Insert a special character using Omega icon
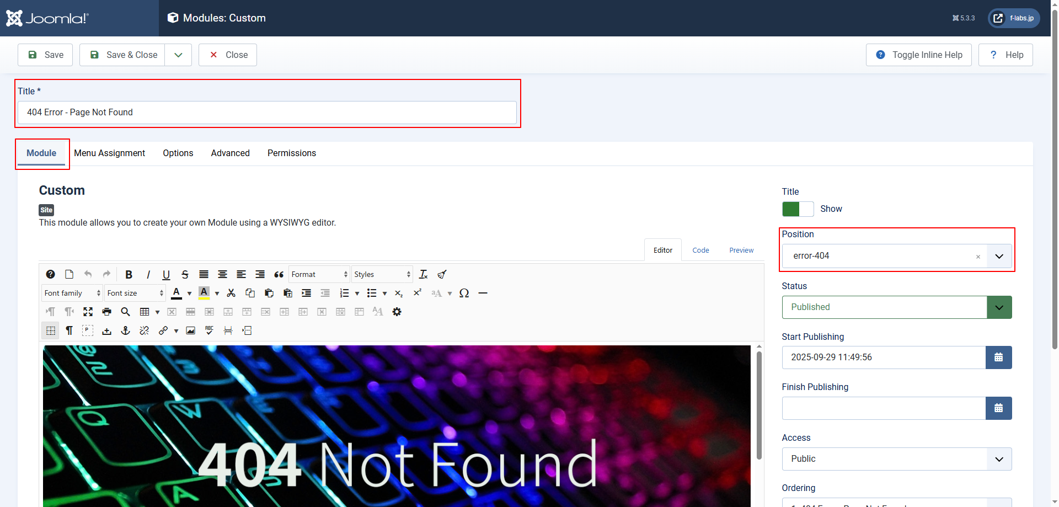Image resolution: width=1059 pixels, height=507 pixels. pyautogui.click(x=464, y=293)
